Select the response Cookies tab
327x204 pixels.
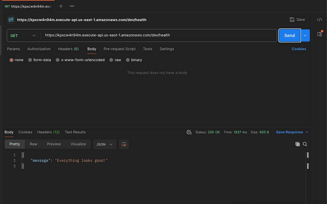[x=25, y=132]
